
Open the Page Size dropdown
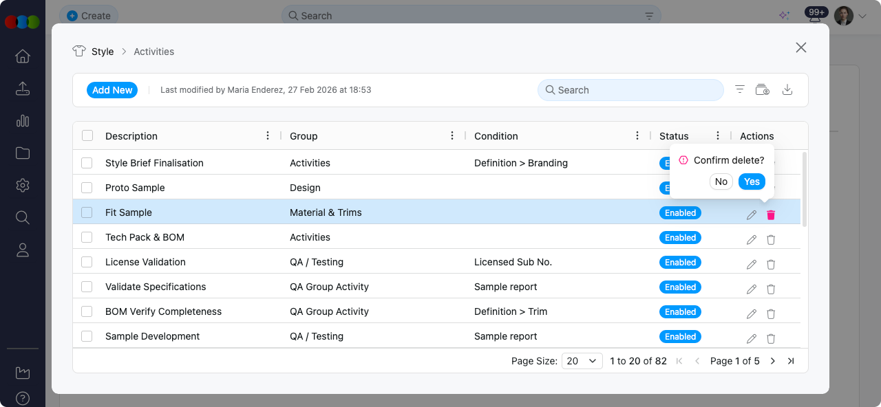pos(582,361)
